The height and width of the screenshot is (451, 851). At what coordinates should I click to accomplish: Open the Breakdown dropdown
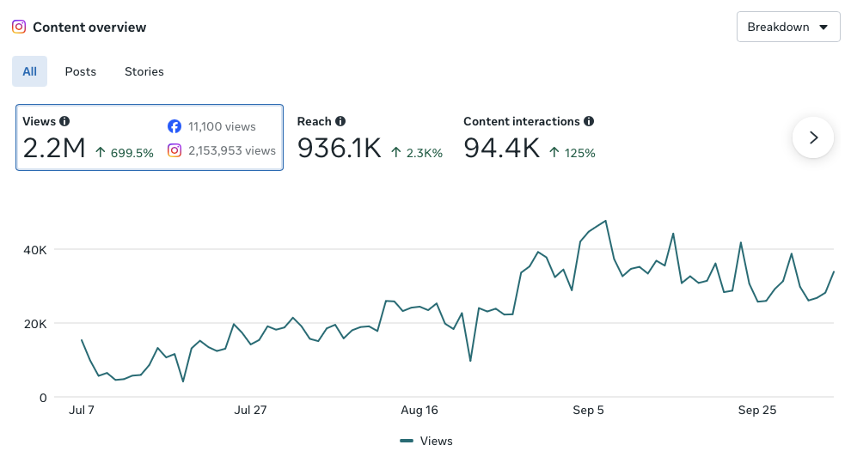(788, 27)
